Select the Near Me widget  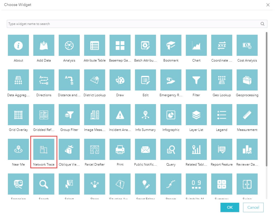tap(18, 149)
